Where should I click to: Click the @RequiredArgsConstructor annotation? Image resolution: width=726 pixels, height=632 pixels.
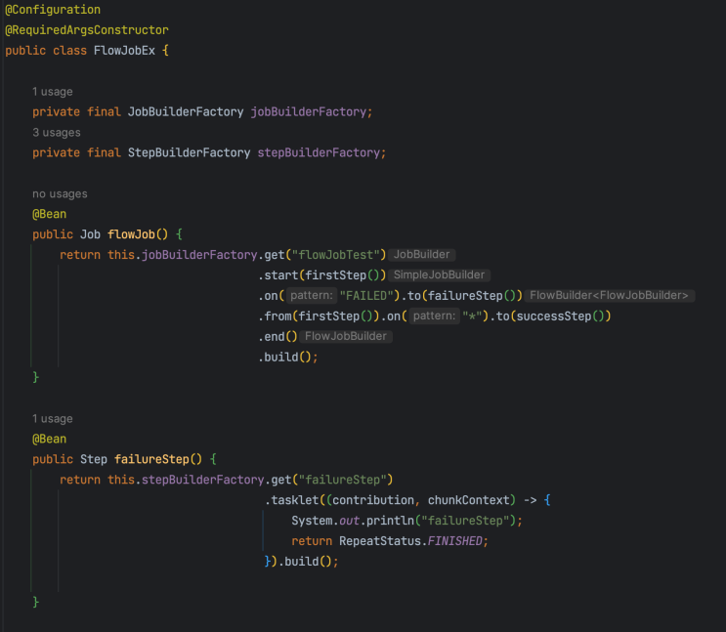[x=87, y=30]
